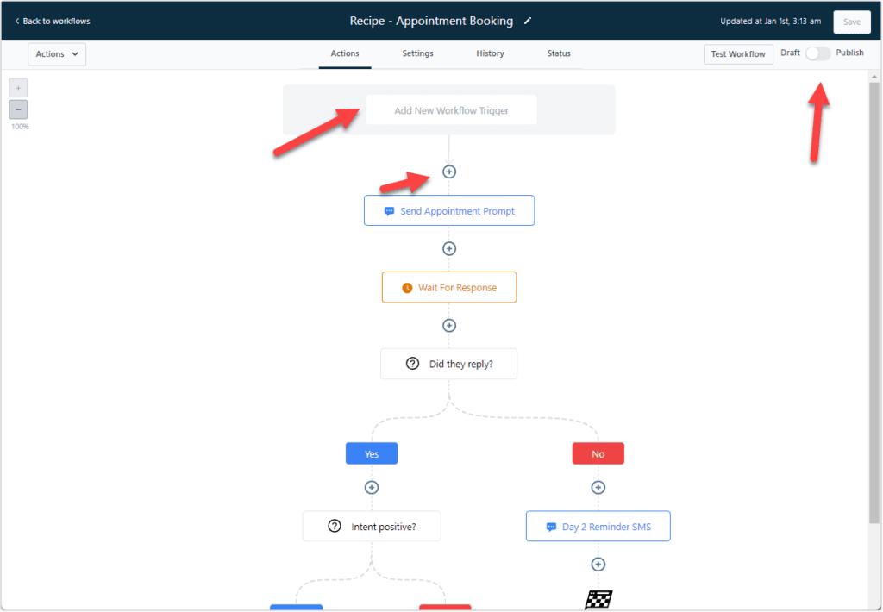Click the pencil icon to rename workflow
The width and height of the screenshot is (883, 612).
point(528,21)
